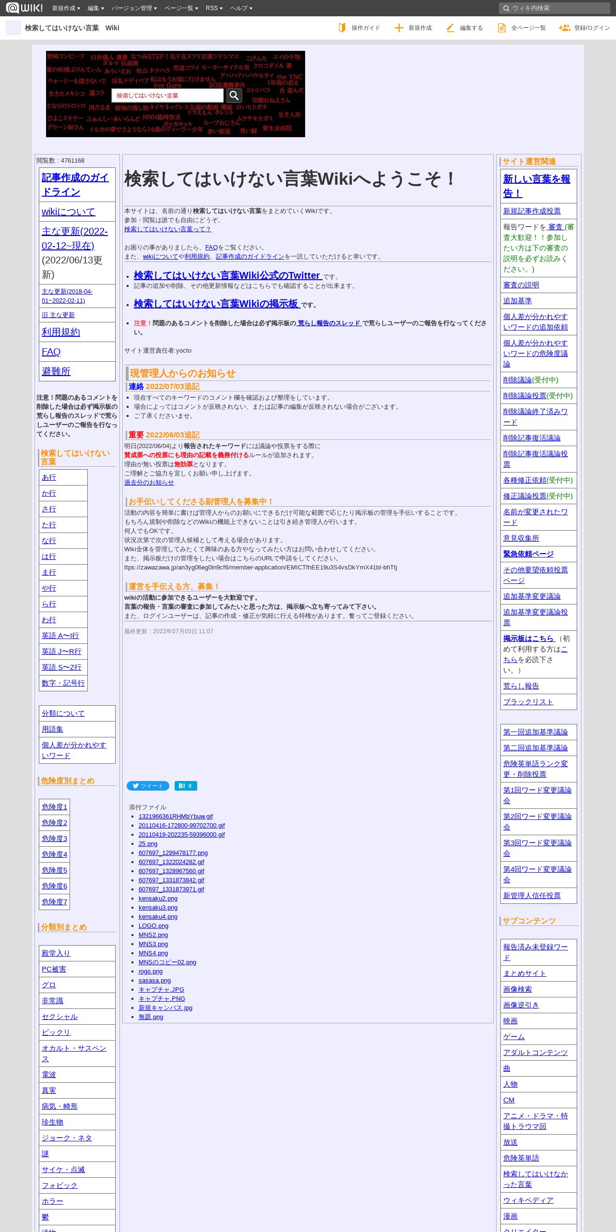This screenshot has height=1232, width=616.
Task: Expand the 新規作成 top menu
Action: (x=66, y=8)
